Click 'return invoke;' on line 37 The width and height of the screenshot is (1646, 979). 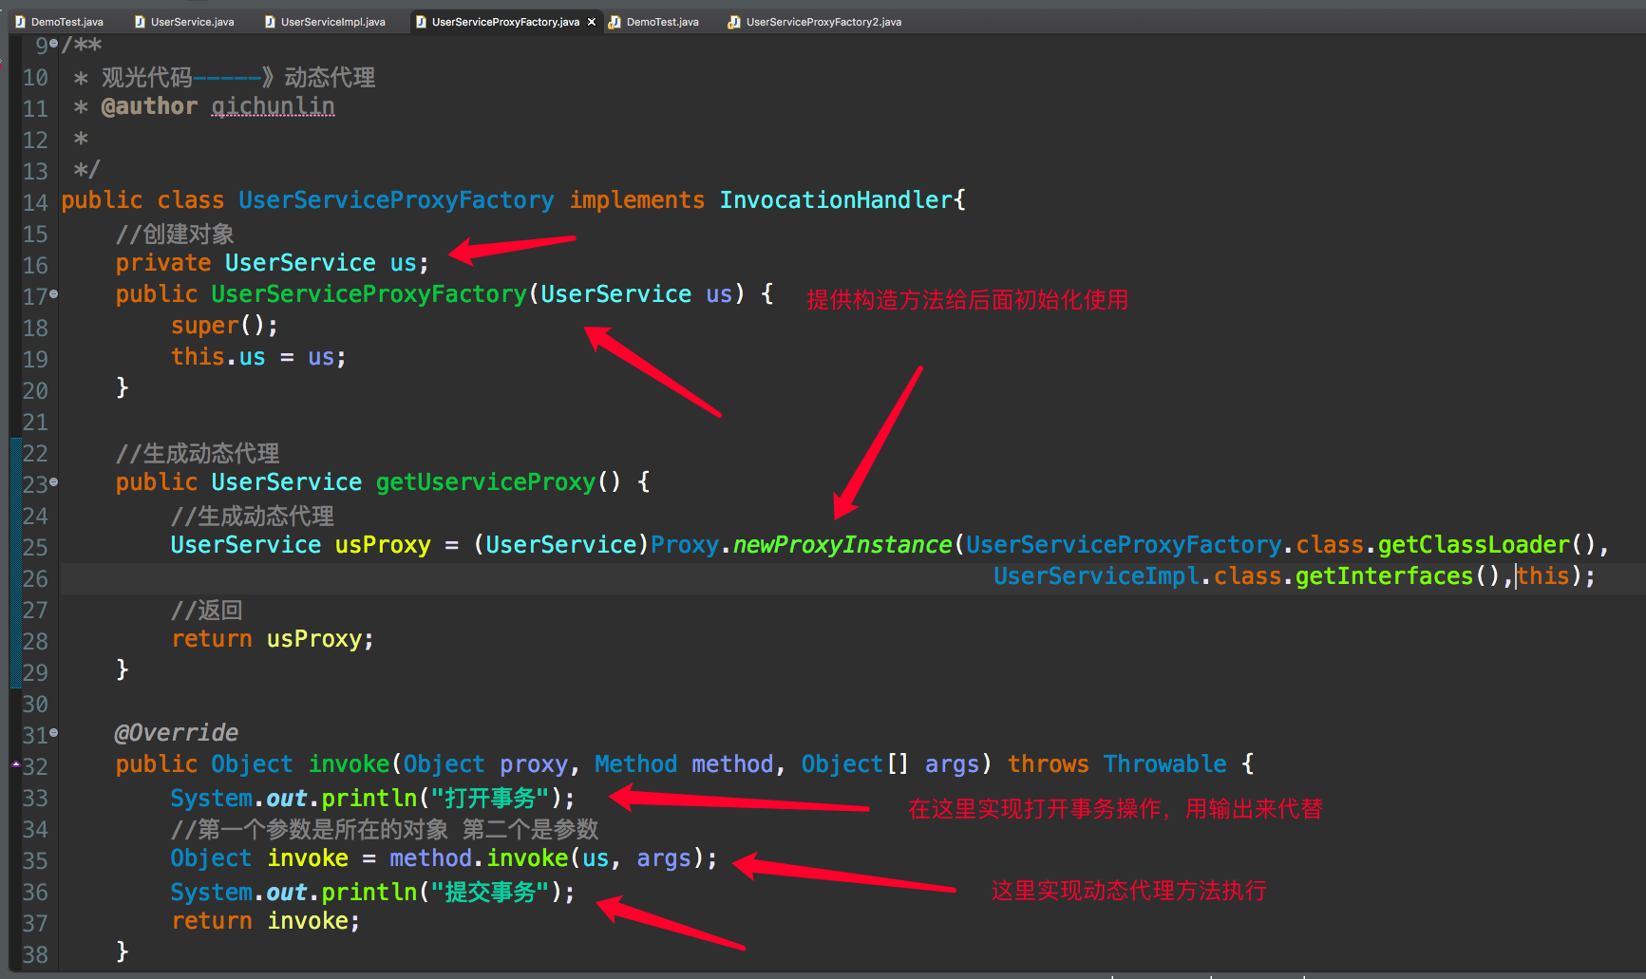coord(266,921)
